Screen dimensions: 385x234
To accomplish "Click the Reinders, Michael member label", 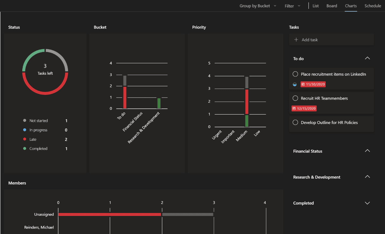I will pos(39,227).
